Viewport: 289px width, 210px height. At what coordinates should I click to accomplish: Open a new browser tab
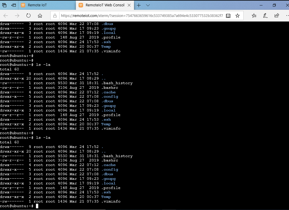139,5
